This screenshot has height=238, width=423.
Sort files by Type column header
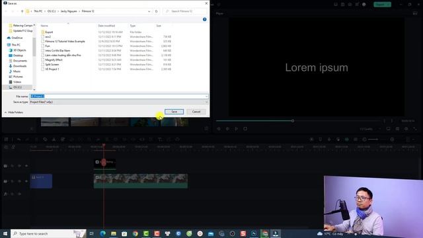(133, 26)
